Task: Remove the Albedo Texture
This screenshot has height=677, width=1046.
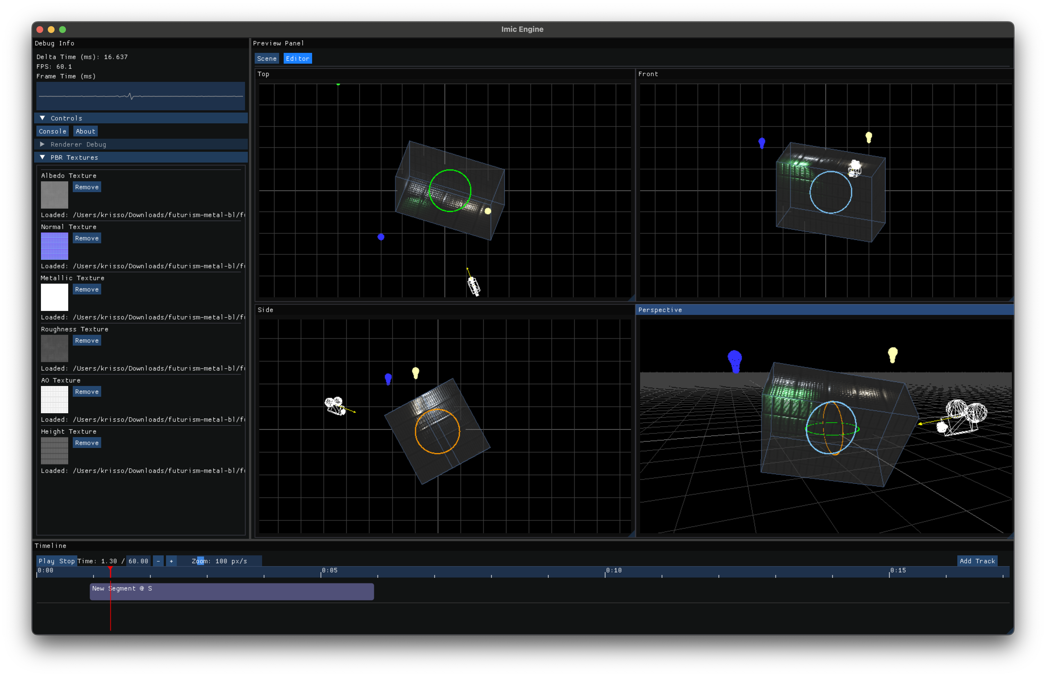Action: pyautogui.click(x=87, y=187)
